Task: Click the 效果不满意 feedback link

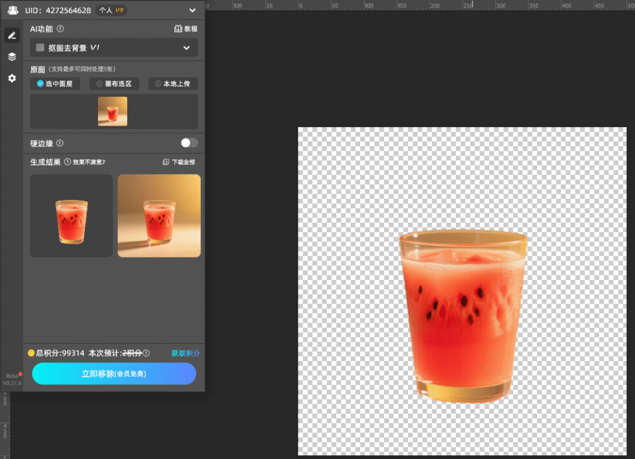Action: click(89, 162)
